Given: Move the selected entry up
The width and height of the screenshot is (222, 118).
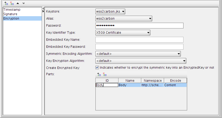Looking at the screenshot, I should 18,3.
